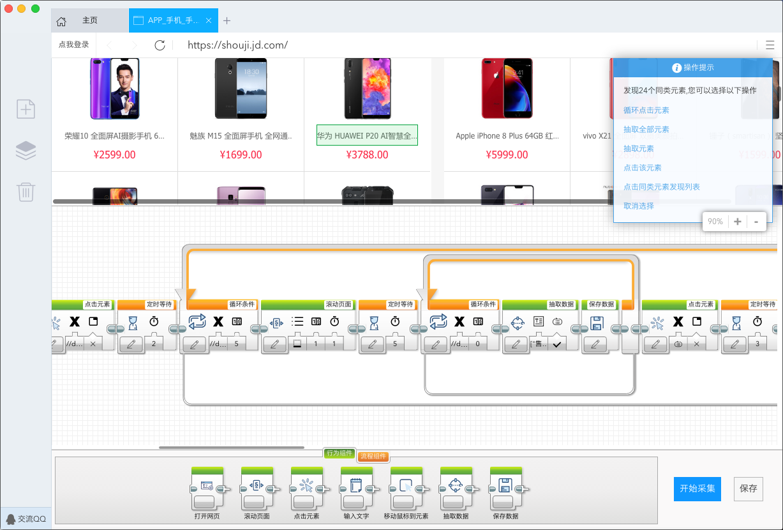
Task: Click the cursor click icon in the 点击元素 block after 保存数据
Action: tap(657, 322)
